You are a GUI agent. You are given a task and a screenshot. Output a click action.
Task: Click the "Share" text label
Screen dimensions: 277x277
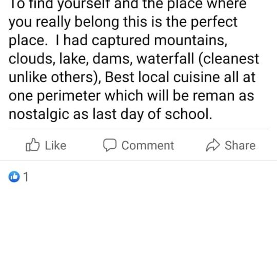click(x=240, y=145)
